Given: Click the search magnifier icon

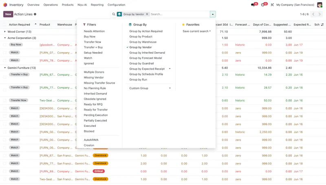Looking at the screenshot, I should (114, 14).
